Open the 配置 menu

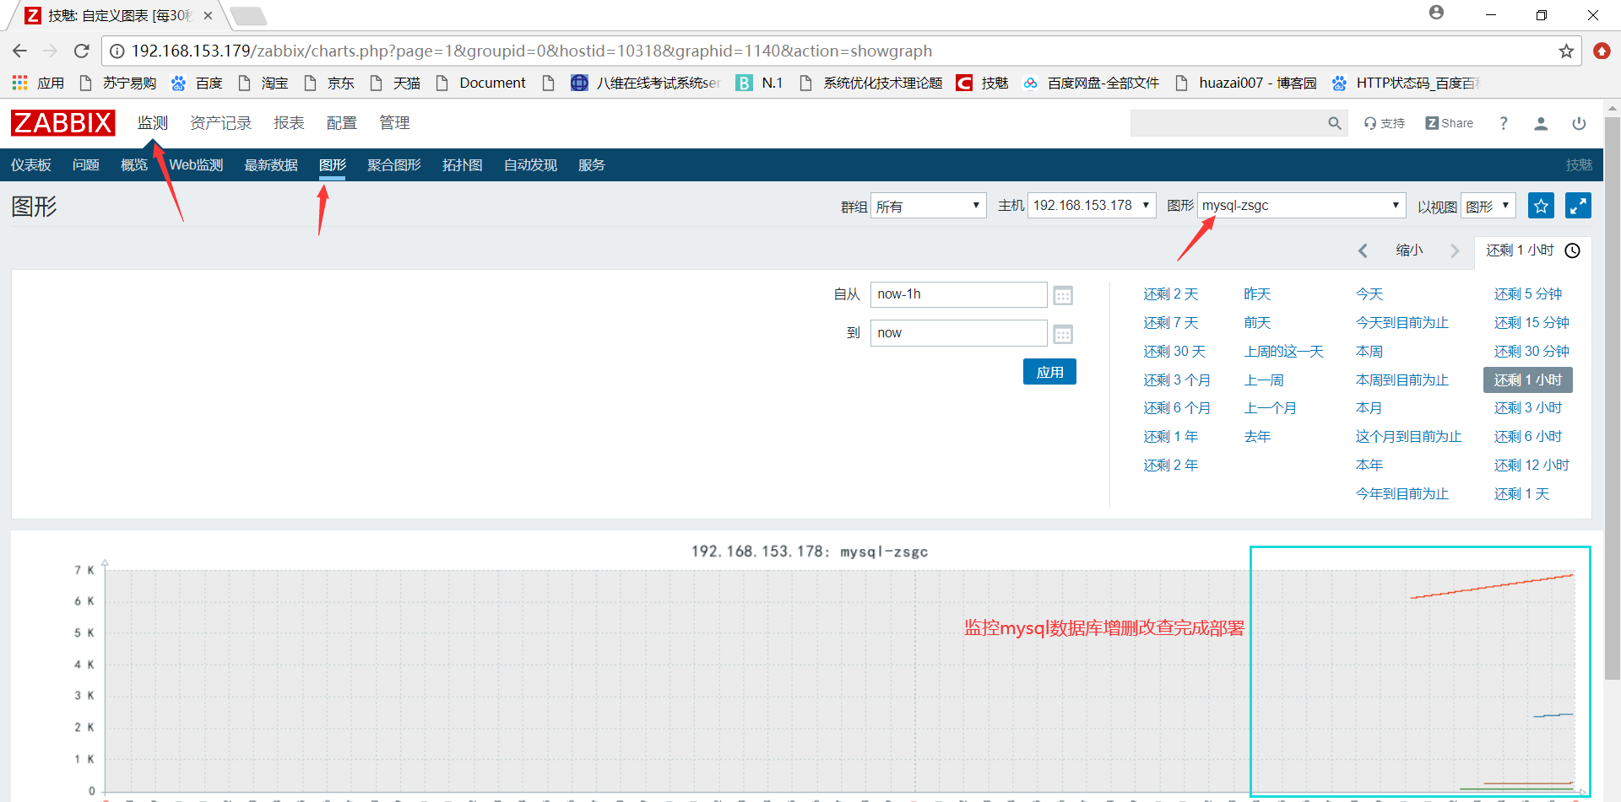click(x=341, y=122)
